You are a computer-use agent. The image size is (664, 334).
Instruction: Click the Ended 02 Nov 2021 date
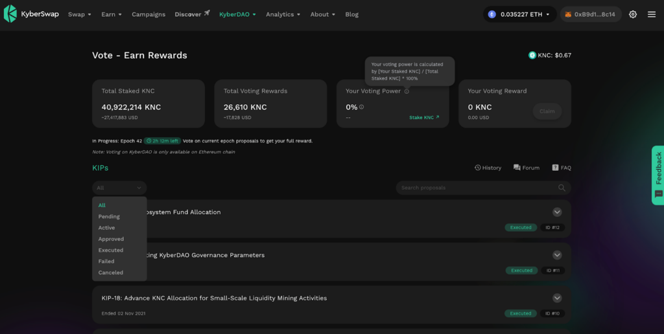pos(123,313)
